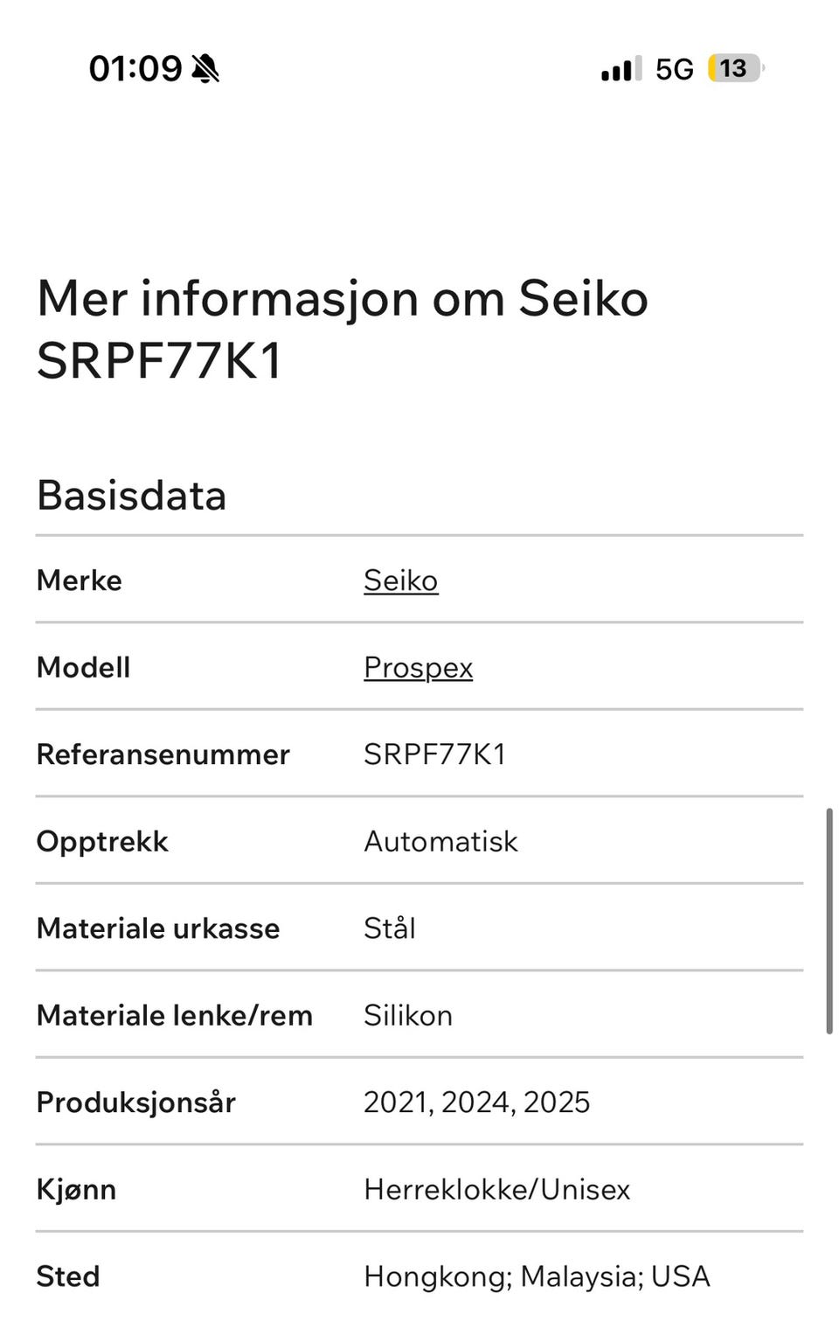Tap the Hongkong; Malaysia; USA location value

[x=537, y=1277]
